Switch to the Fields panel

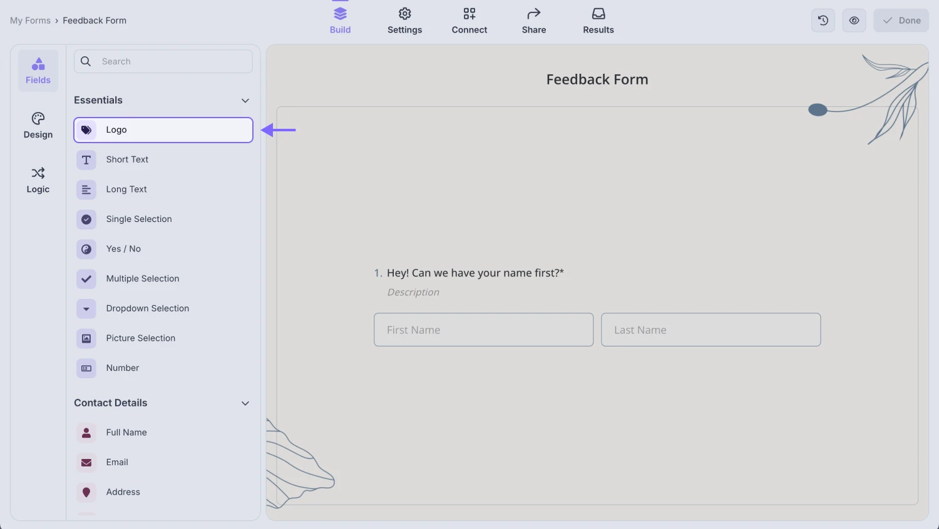click(38, 70)
